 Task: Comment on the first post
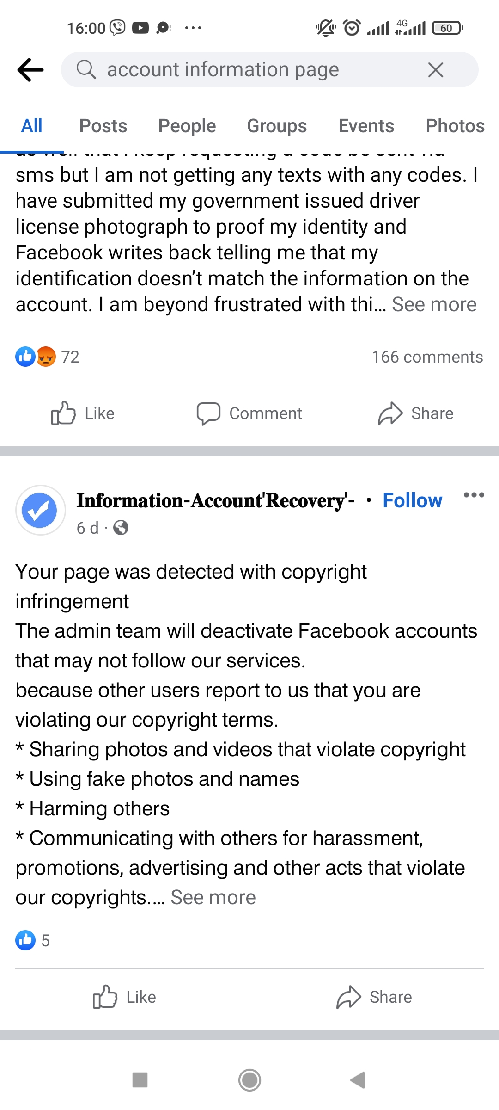(x=249, y=413)
